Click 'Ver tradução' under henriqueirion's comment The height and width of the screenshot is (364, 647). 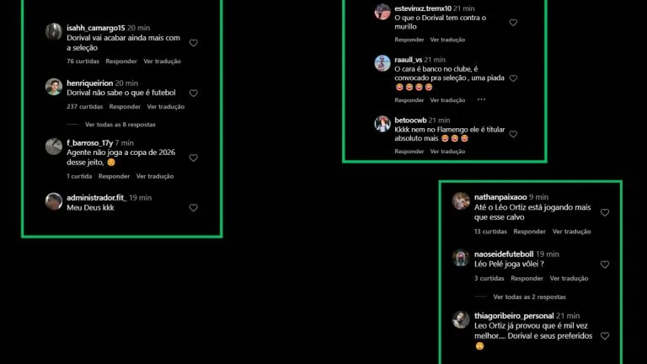166,106
